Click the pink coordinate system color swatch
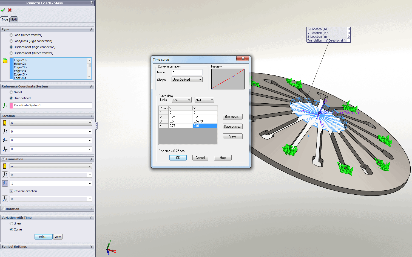Screen dimensions: 412x257 (11, 105)
